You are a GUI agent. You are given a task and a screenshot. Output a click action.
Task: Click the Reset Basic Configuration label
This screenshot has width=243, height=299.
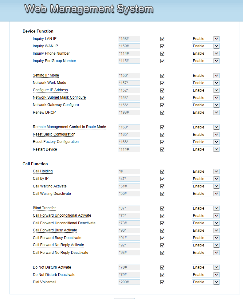[x=54, y=135]
